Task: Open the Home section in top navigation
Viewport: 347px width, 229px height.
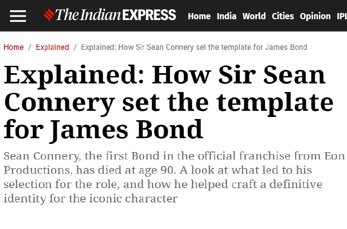Action: pos(199,16)
